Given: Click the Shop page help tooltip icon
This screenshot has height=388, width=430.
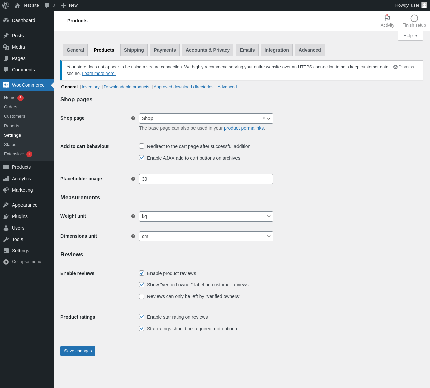Looking at the screenshot, I should coord(133,118).
